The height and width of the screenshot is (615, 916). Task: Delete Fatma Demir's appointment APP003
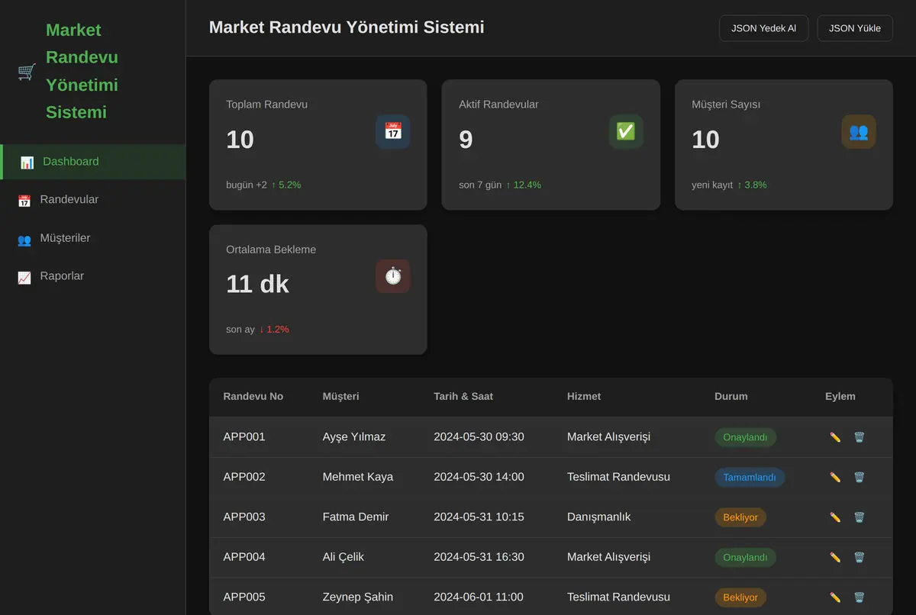tap(860, 517)
